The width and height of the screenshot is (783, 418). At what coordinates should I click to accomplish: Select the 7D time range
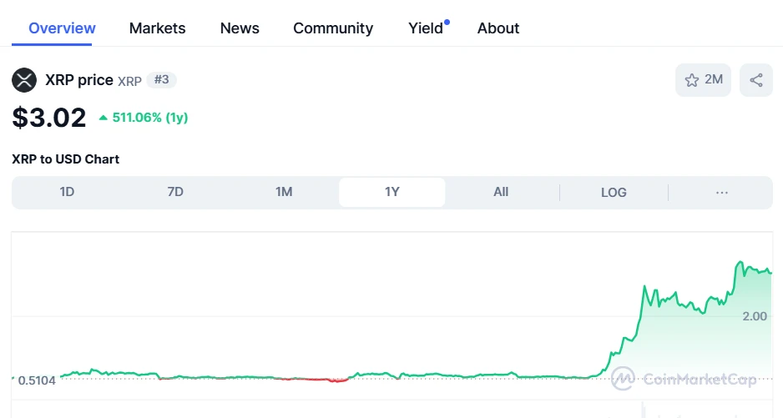coord(175,192)
